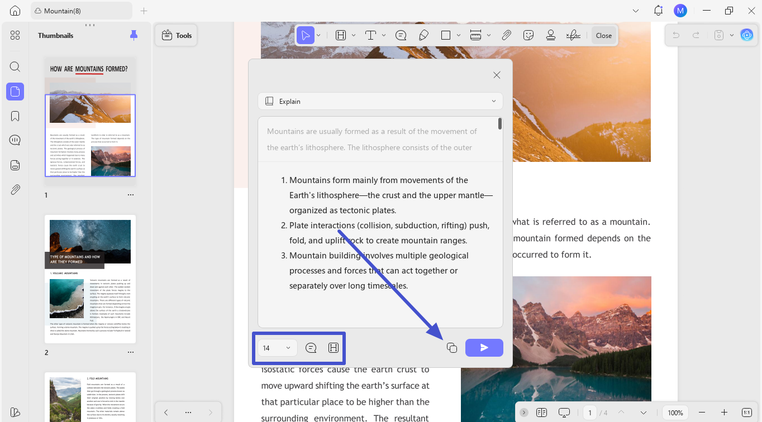
Task: Open page 1 thumbnail options menu
Action: pyautogui.click(x=131, y=195)
